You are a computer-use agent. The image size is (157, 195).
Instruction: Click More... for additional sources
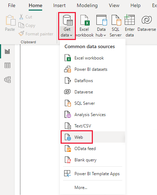pos(92,188)
